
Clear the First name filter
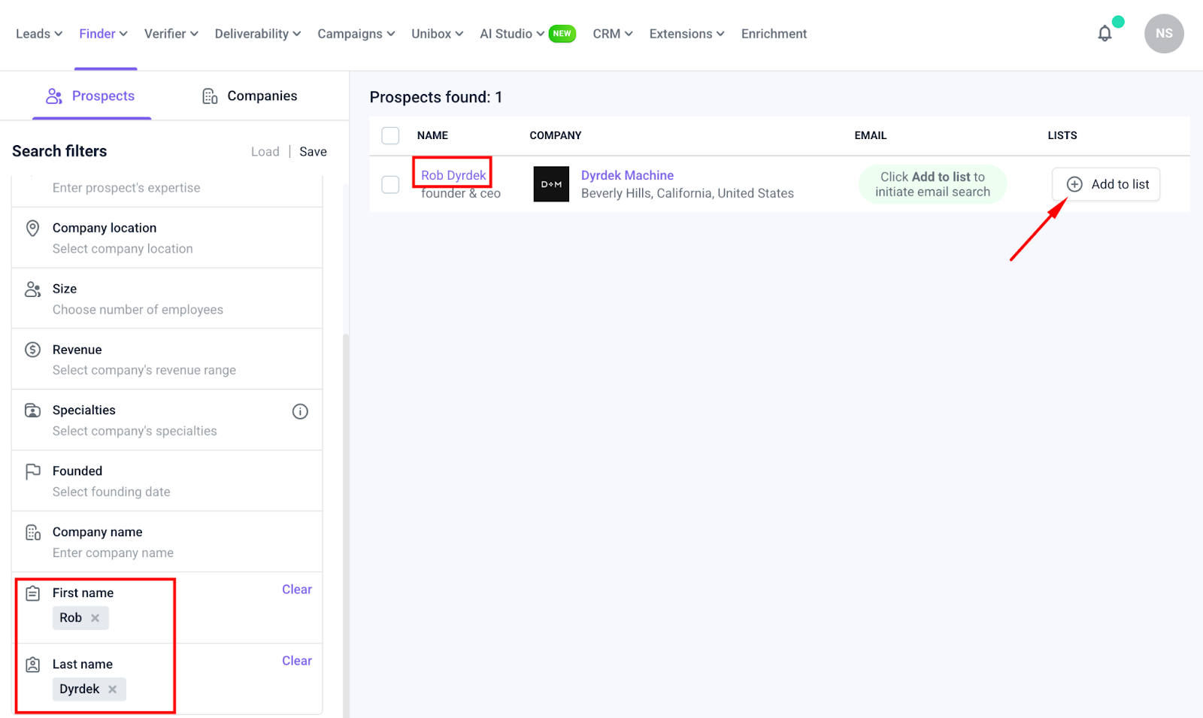click(297, 589)
